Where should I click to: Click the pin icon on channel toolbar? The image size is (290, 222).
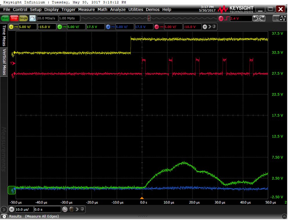pos(214,27)
